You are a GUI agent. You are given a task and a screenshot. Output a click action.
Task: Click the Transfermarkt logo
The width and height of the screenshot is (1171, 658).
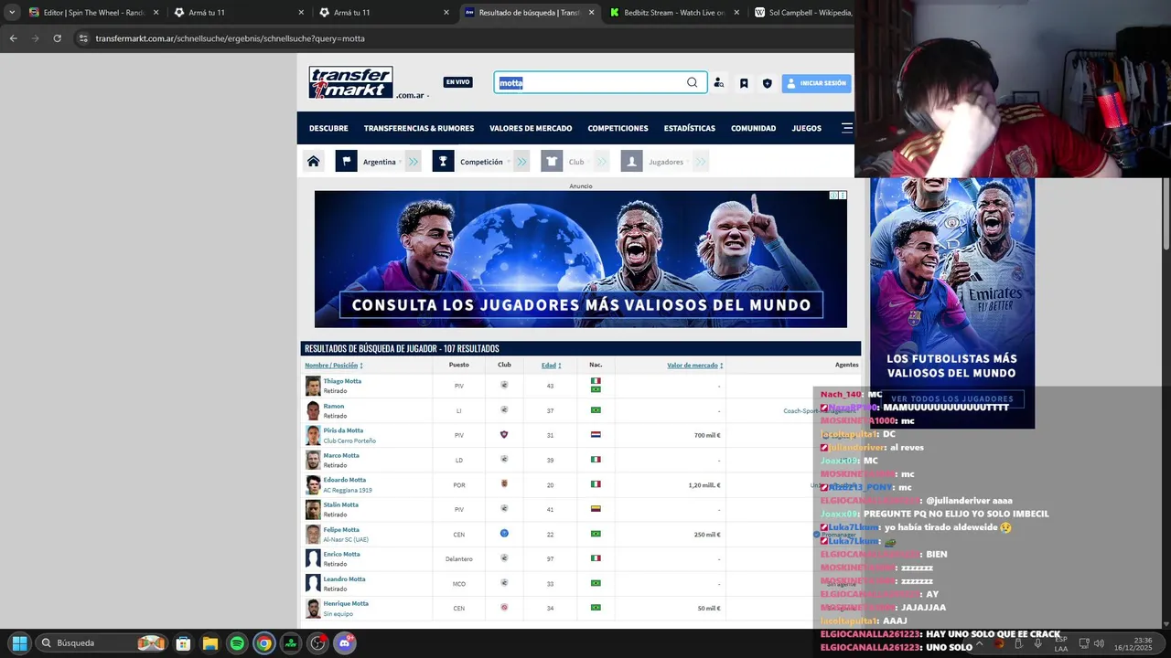(350, 82)
